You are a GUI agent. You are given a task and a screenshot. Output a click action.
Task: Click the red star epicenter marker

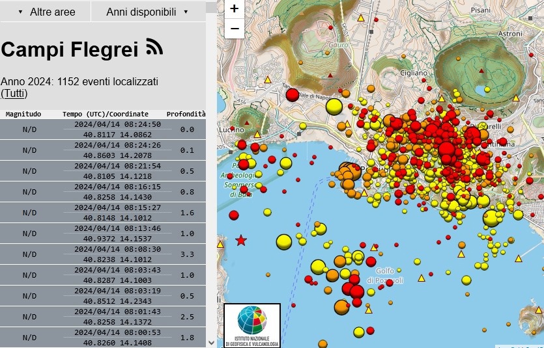click(x=241, y=241)
